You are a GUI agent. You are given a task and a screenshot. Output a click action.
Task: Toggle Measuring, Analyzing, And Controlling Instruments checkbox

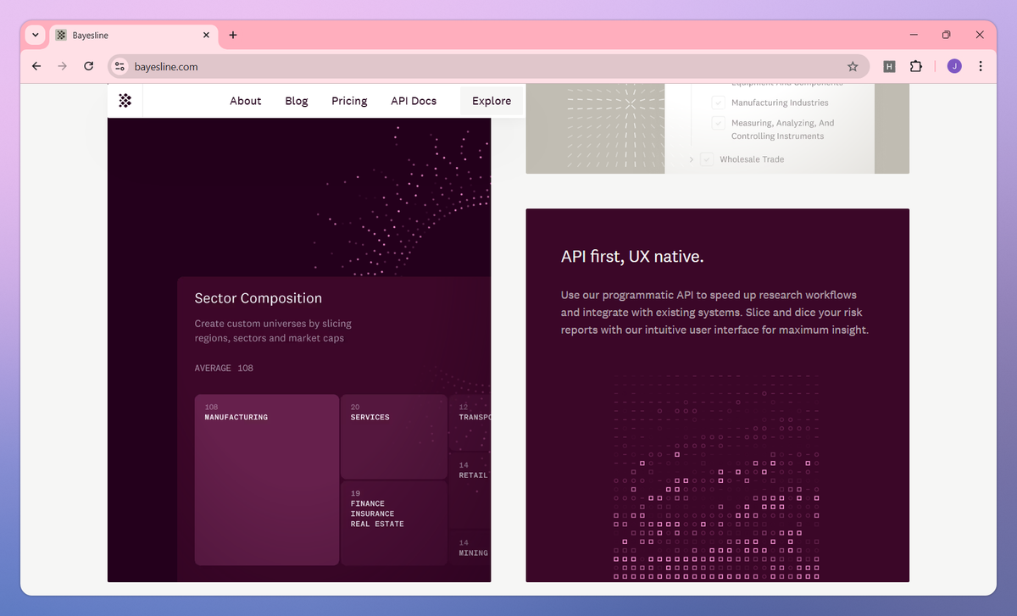coord(718,123)
